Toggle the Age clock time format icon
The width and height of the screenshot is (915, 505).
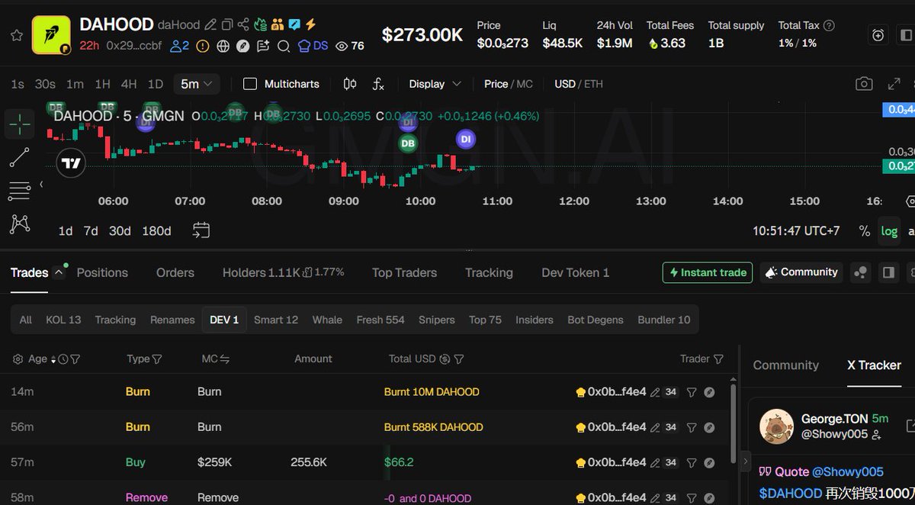63,359
